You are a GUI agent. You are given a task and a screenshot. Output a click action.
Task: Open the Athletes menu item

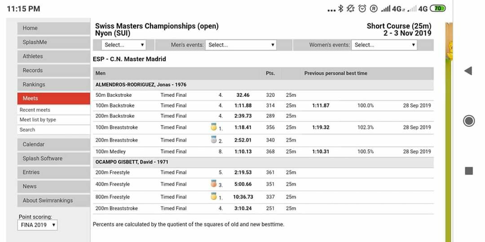coord(53,56)
